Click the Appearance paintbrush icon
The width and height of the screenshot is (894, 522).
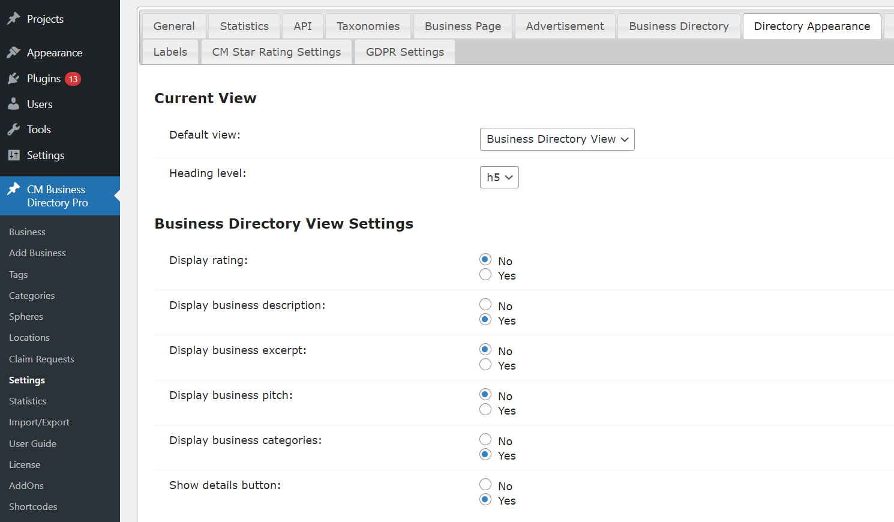click(14, 53)
